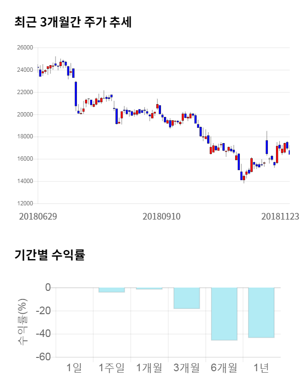Click the 20180910 date label
Screen dimensions: 304x385
pos(161,216)
